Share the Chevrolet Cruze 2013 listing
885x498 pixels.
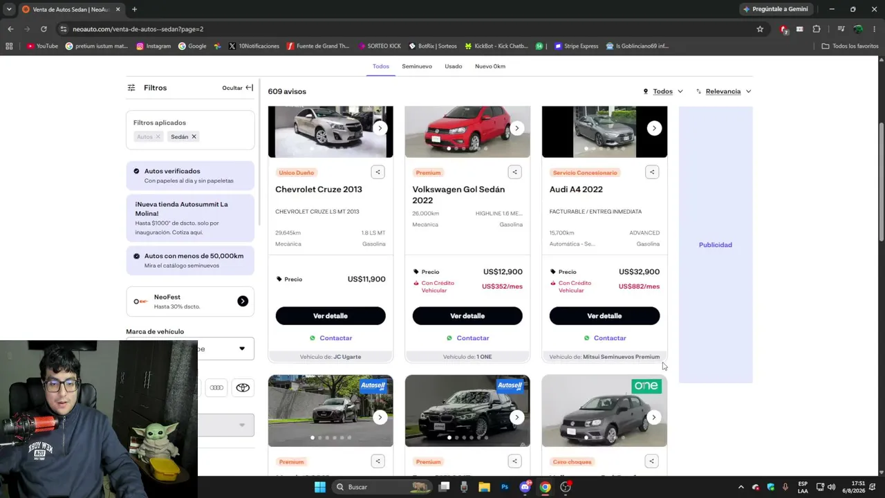[x=378, y=172]
